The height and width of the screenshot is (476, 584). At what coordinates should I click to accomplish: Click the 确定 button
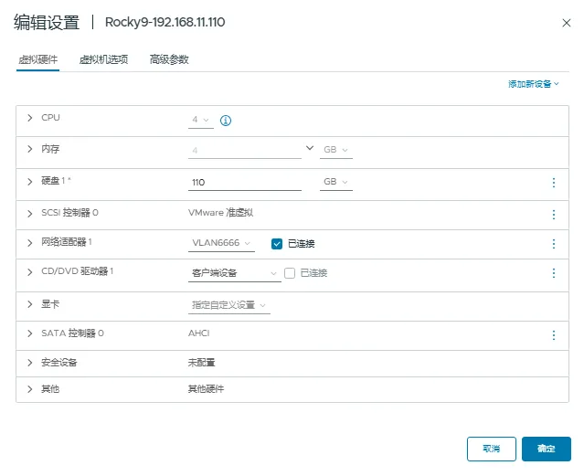click(546, 449)
